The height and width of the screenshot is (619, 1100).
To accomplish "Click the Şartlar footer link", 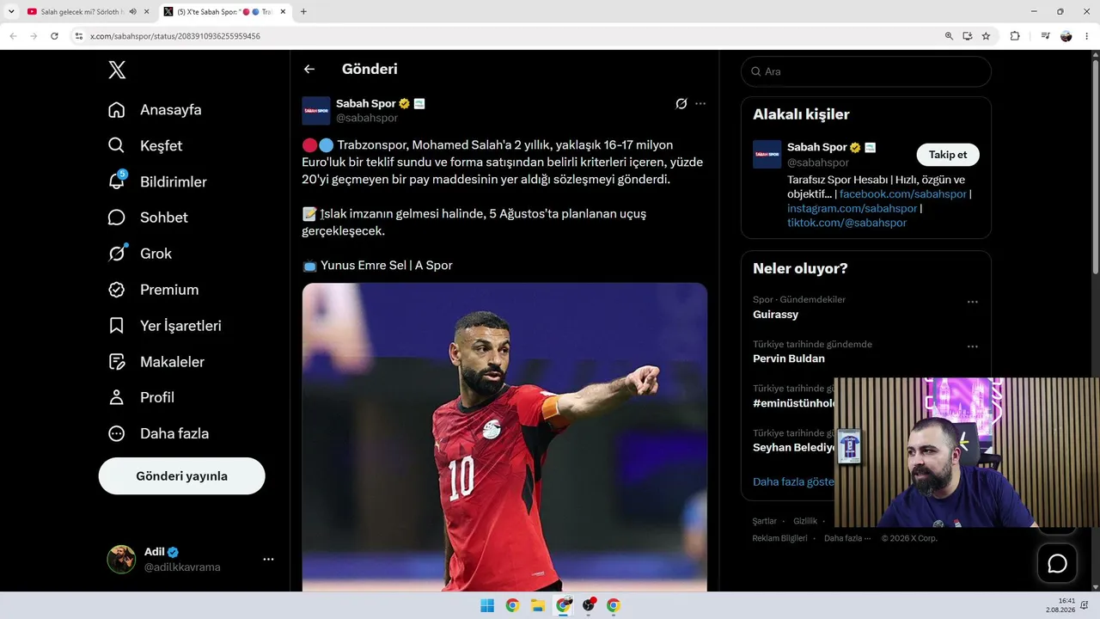I will tap(765, 521).
